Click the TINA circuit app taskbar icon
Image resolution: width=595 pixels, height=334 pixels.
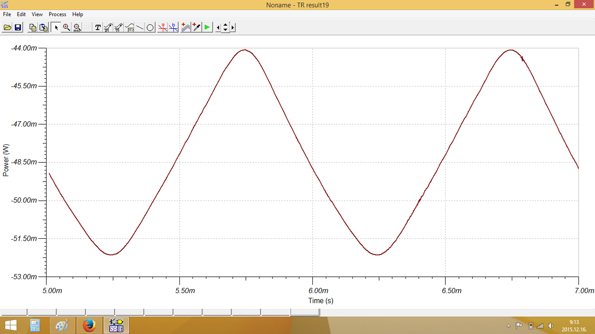(x=116, y=325)
